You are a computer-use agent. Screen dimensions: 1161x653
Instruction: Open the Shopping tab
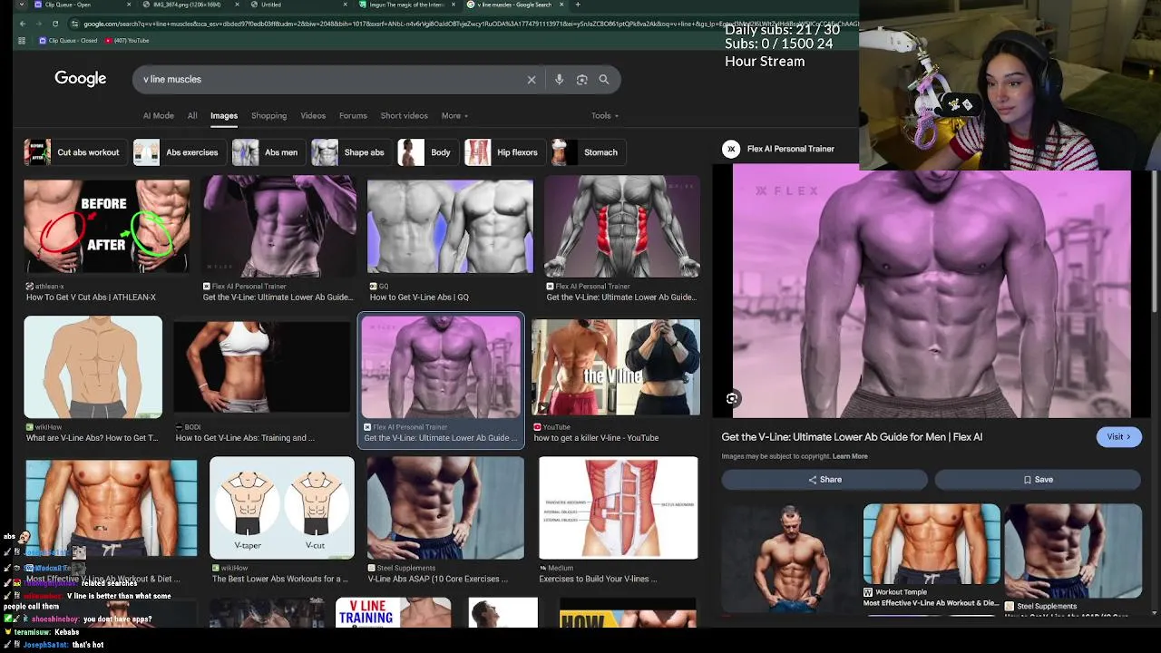[268, 116]
